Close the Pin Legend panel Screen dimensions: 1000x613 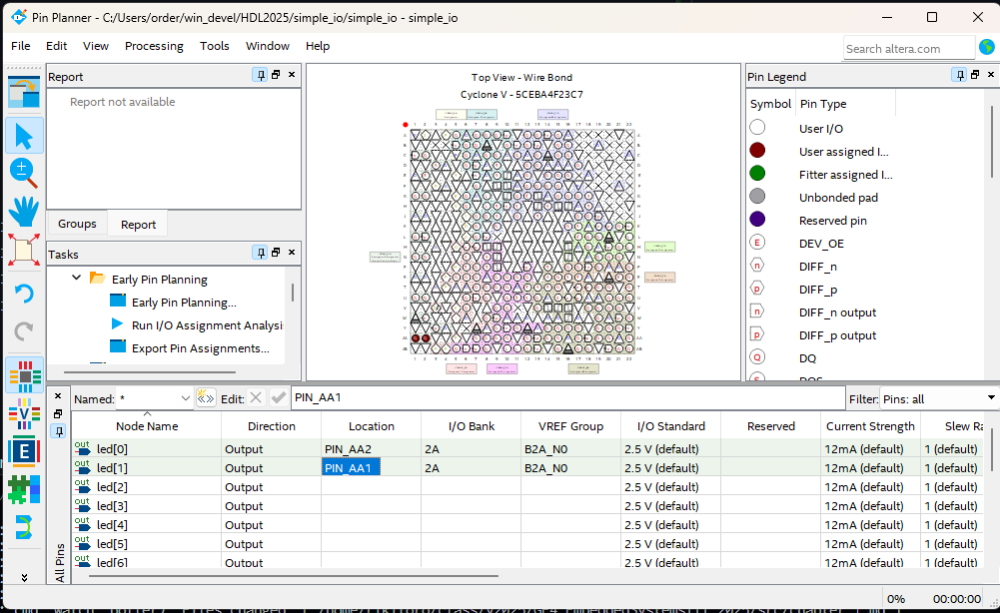click(991, 75)
